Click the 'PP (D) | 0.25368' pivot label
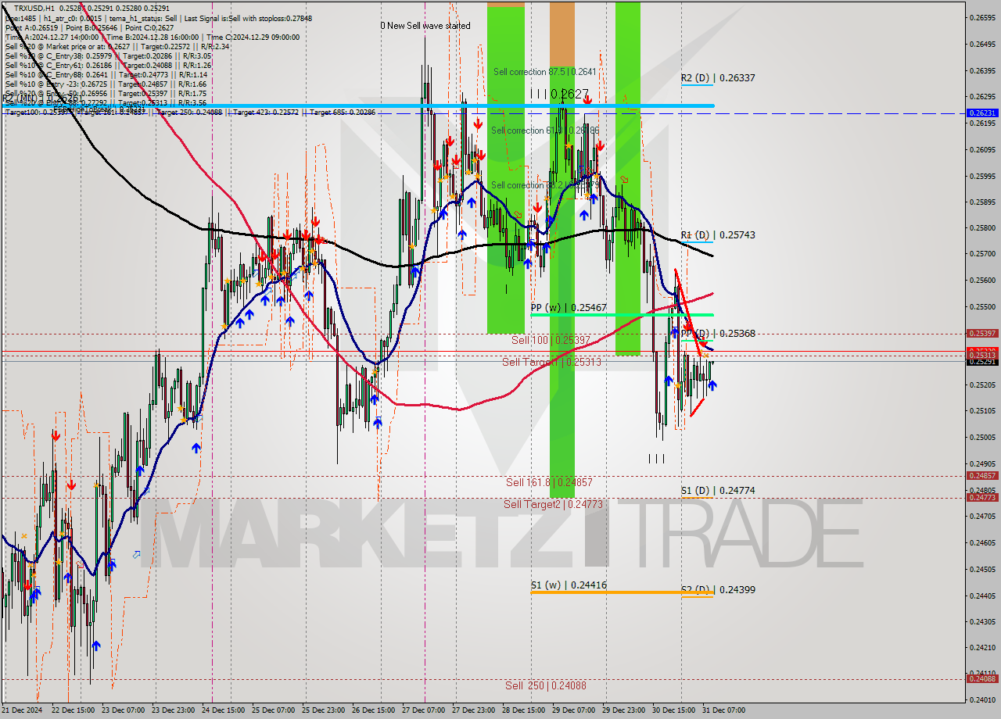This screenshot has width=1001, height=719. coord(717,334)
